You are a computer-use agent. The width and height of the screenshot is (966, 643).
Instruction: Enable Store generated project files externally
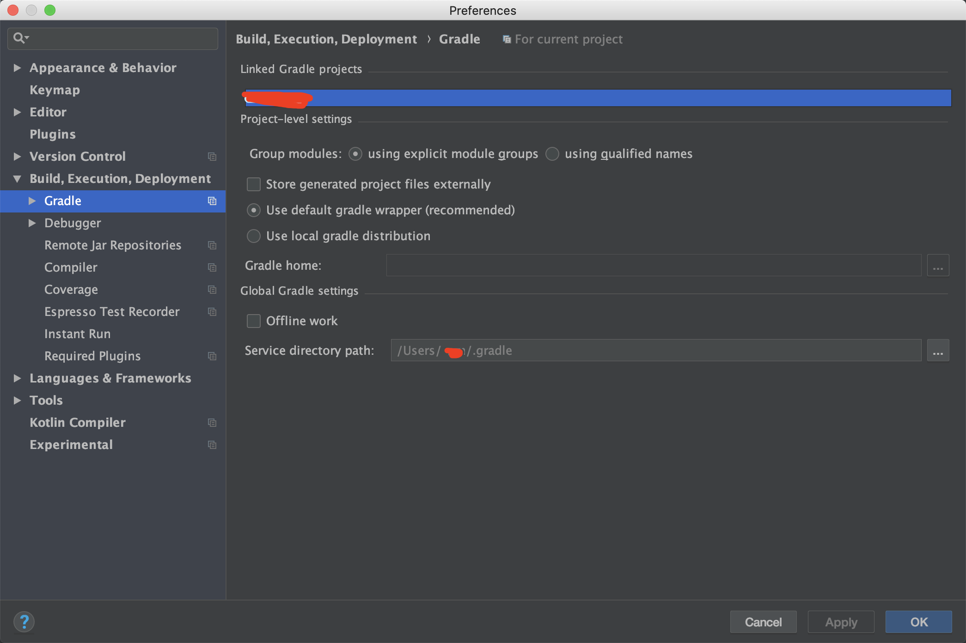coord(254,184)
